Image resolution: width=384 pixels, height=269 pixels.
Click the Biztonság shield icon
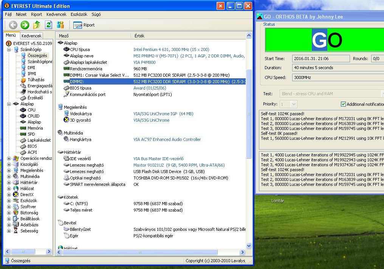coord(16,213)
